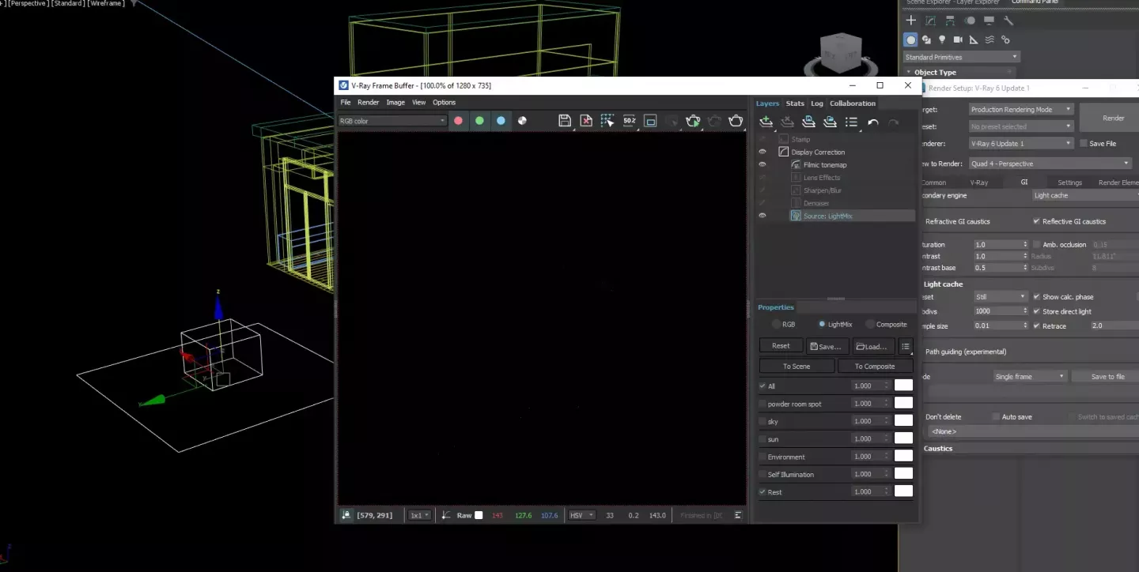Save layer tree preset icon
The height and width of the screenshot is (572, 1139).
point(808,122)
